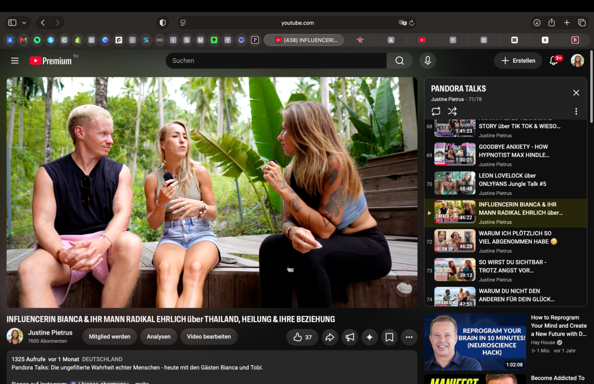
Task: Toggle playlist shuffle
Action: 452,111
